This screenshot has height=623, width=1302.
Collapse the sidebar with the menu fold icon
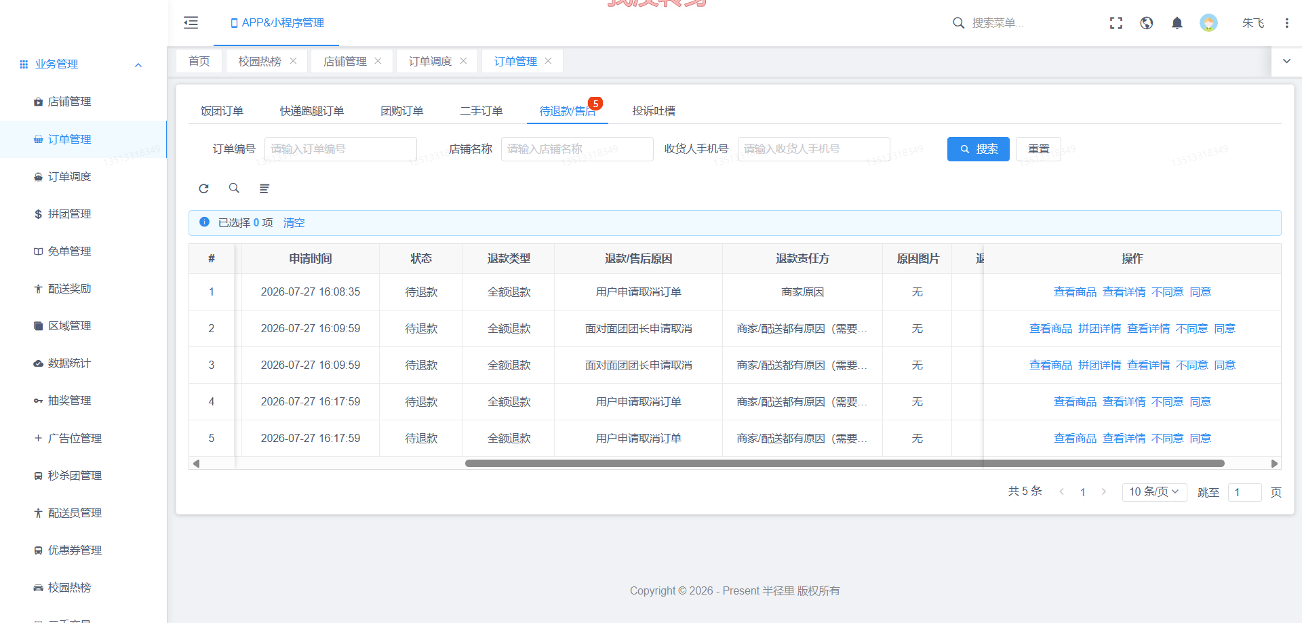click(191, 23)
